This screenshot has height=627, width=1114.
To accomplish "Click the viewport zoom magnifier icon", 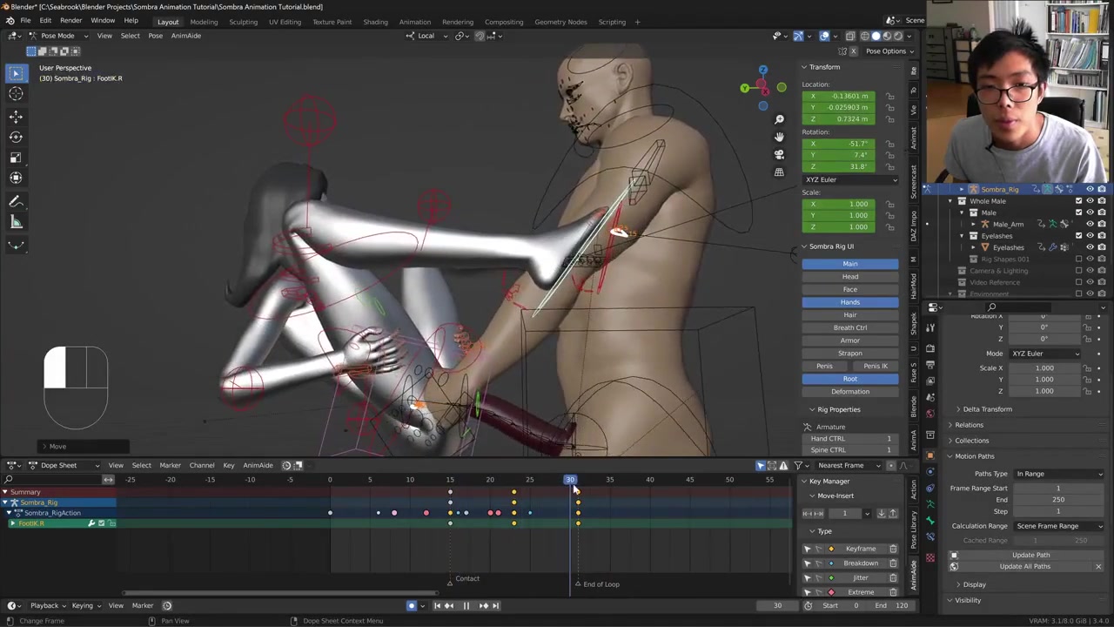I will (779, 119).
